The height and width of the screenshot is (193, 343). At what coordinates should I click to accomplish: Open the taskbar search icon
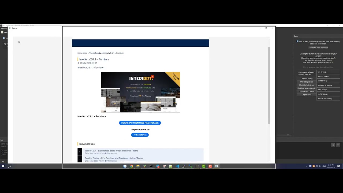[10, 166]
